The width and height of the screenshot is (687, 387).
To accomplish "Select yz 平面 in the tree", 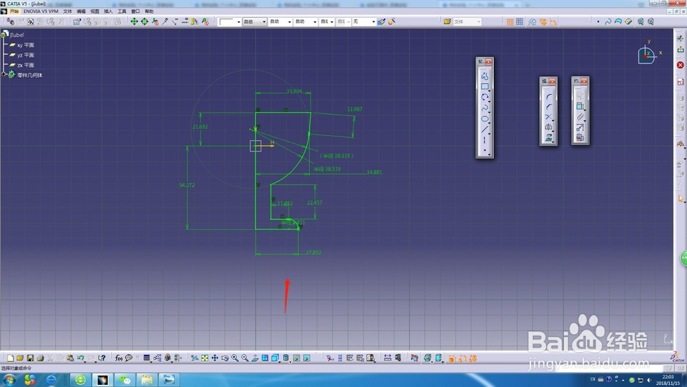I will point(25,55).
